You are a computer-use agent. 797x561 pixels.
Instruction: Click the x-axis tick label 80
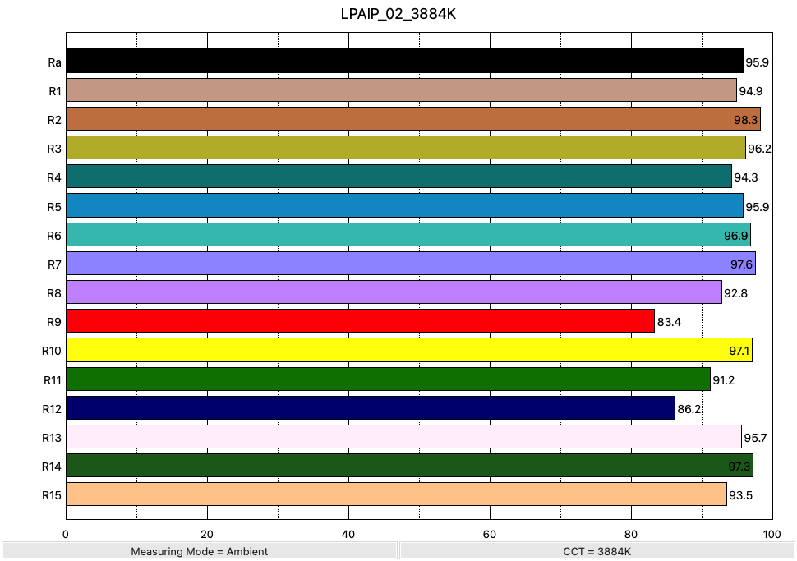pyautogui.click(x=631, y=534)
